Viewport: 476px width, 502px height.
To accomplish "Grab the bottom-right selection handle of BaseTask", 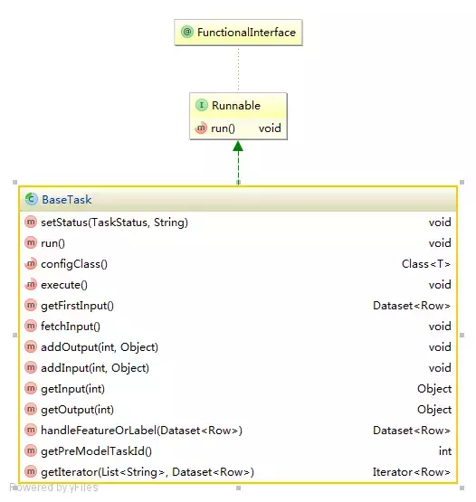I will tap(462, 488).
